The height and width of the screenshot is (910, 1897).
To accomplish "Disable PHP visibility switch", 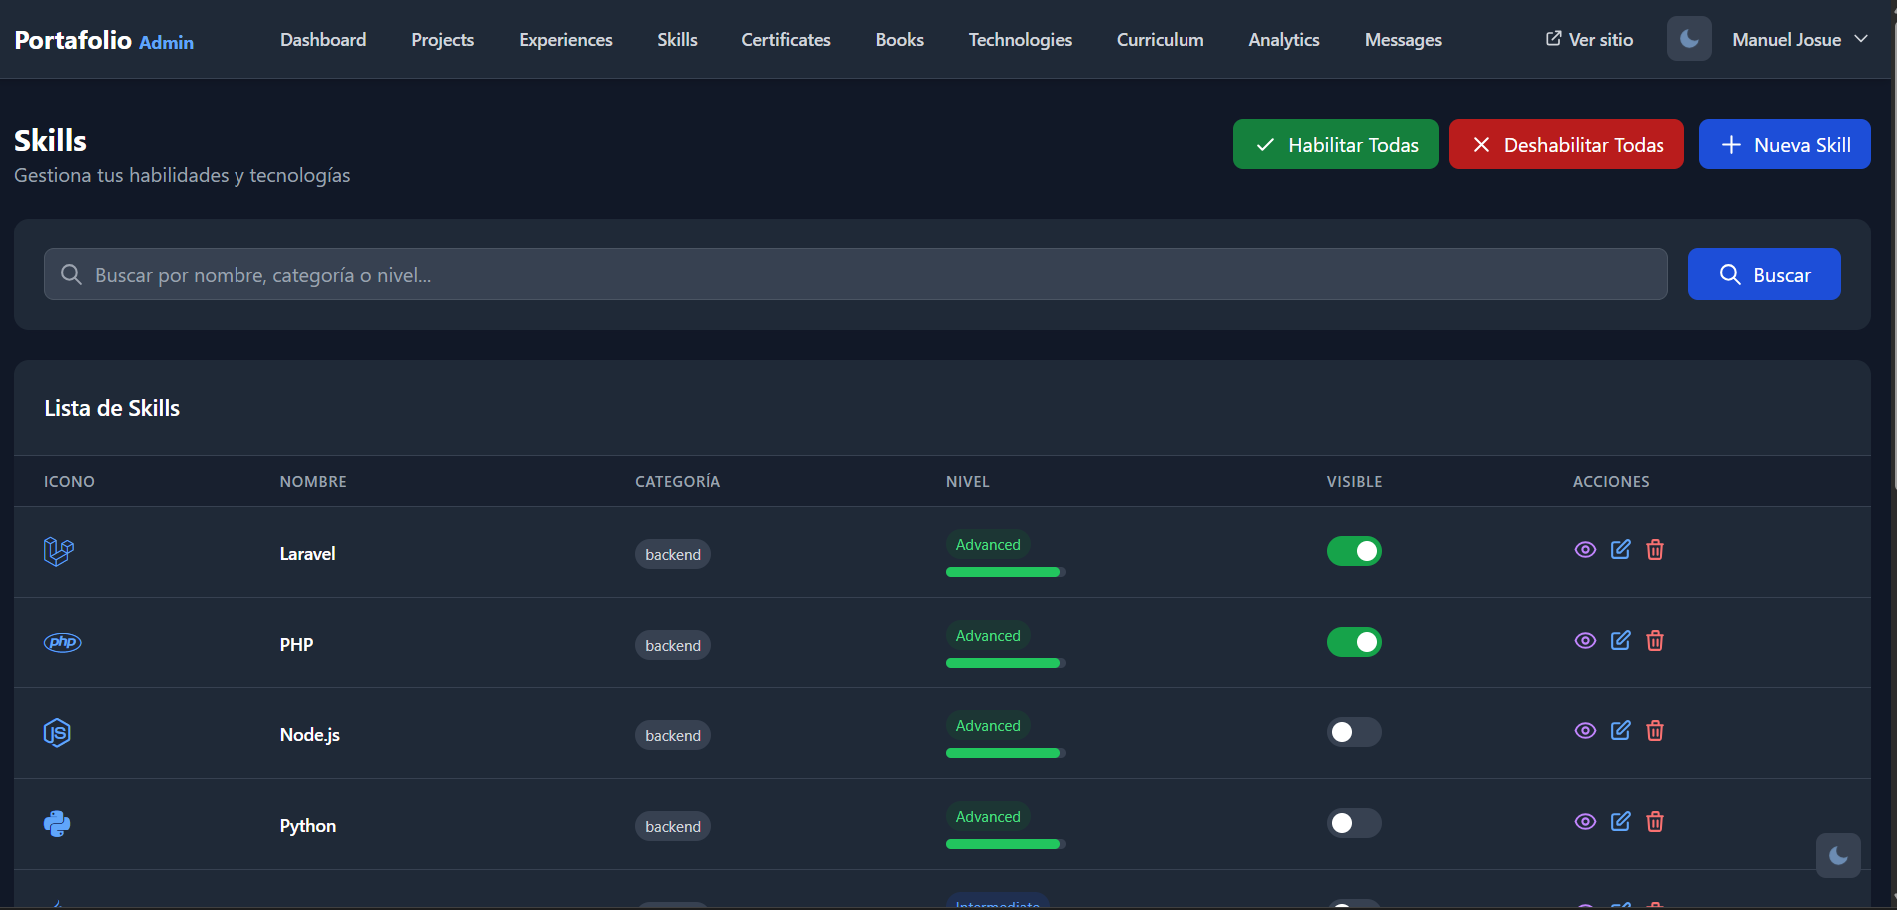I will [1354, 642].
